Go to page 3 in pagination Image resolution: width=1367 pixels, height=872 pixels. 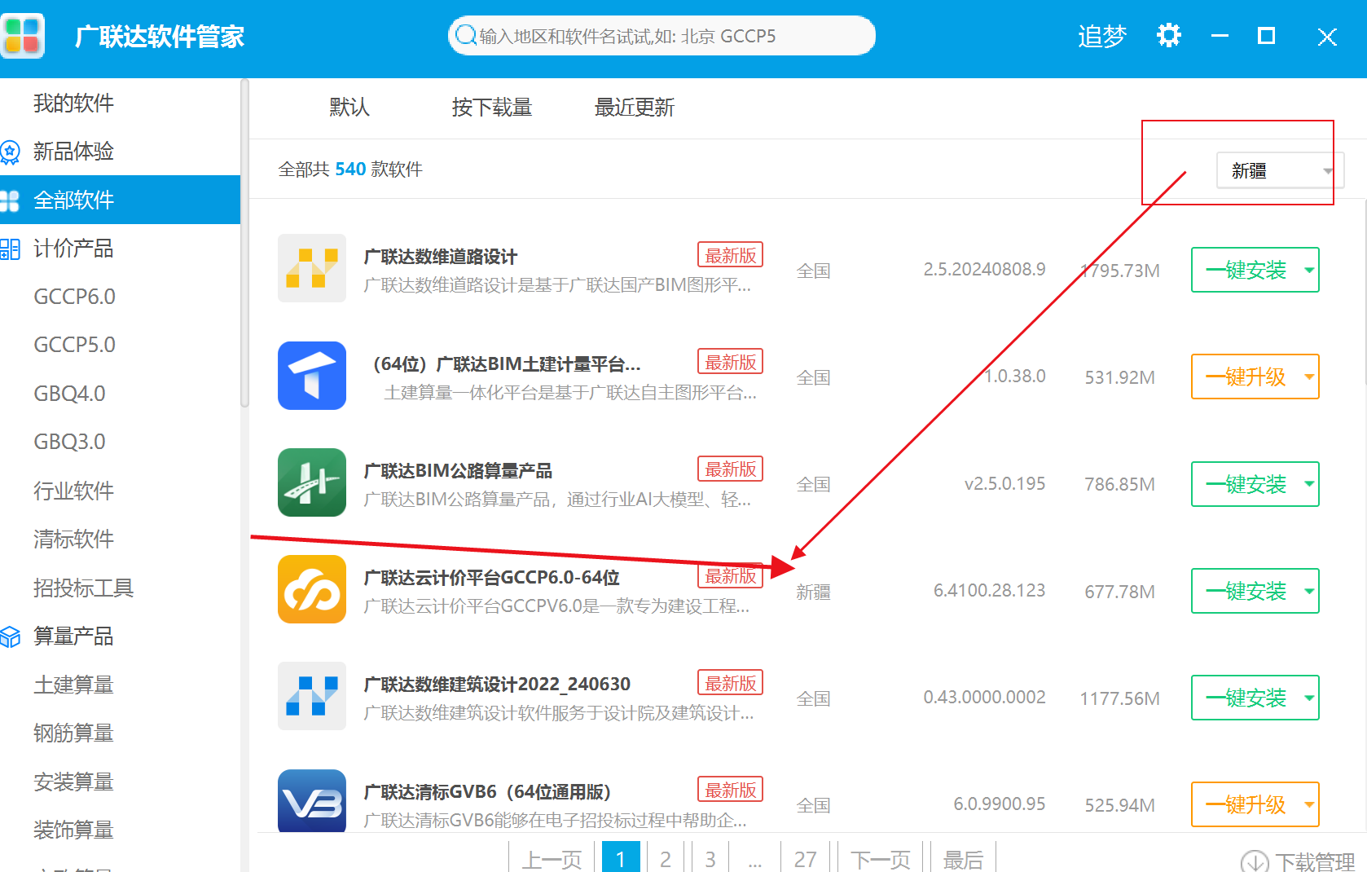pos(710,858)
